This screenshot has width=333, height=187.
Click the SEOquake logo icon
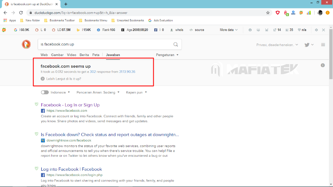pos(4,30)
